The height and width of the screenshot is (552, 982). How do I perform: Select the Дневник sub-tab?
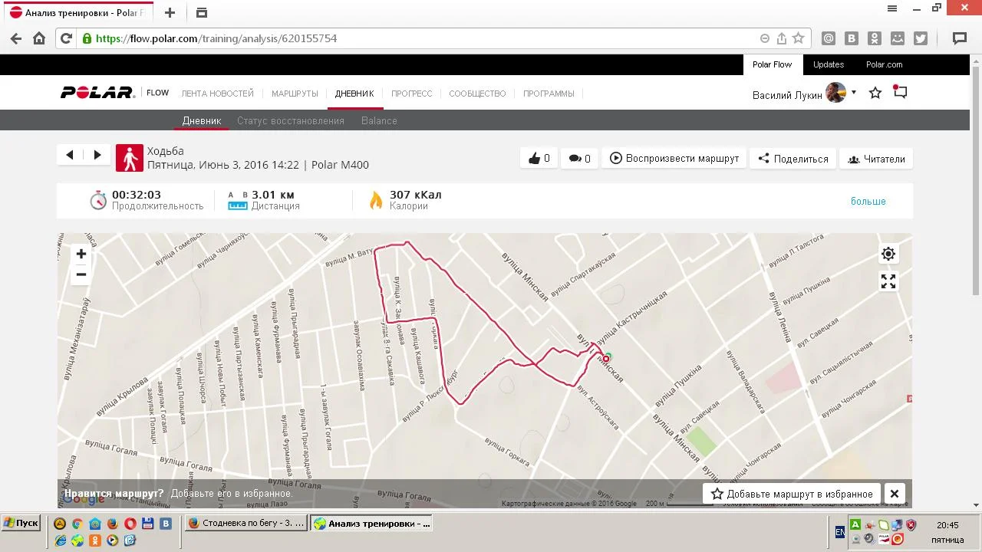pyautogui.click(x=202, y=120)
